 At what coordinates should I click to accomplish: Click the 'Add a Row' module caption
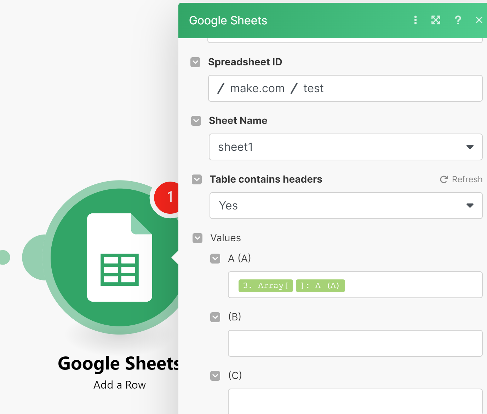point(120,385)
